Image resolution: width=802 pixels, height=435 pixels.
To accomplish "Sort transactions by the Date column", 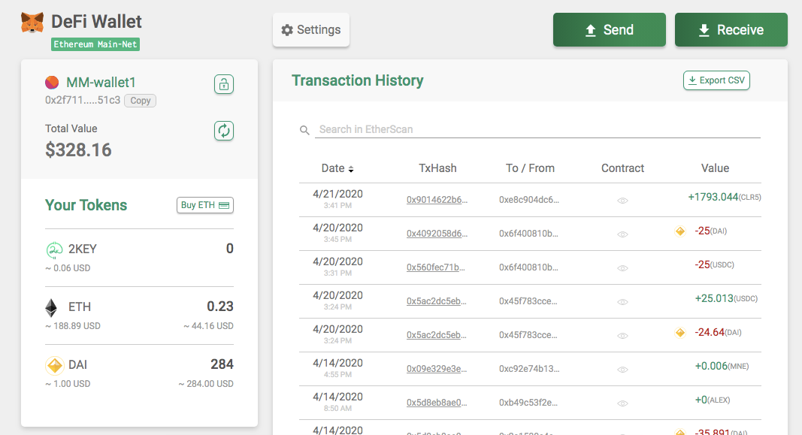I will pos(337,168).
